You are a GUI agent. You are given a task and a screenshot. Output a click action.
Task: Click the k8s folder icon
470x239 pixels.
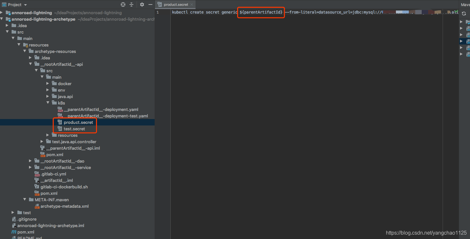pos(54,103)
